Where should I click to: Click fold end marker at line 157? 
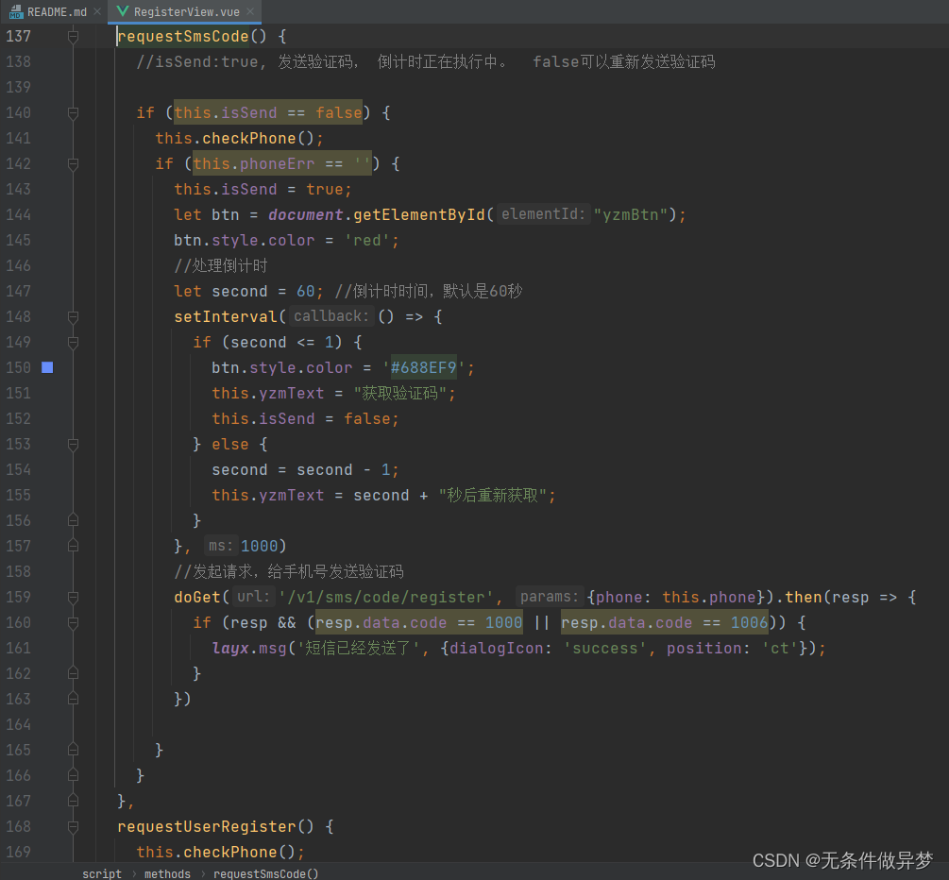pyautogui.click(x=73, y=546)
